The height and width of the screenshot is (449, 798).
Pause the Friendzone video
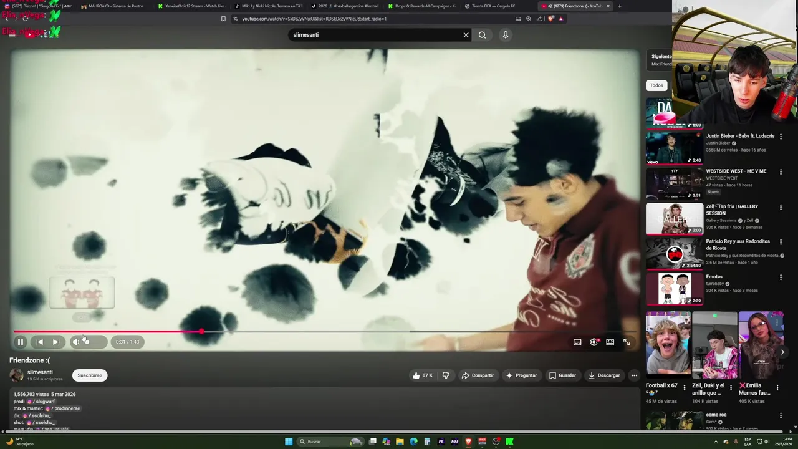pos(21,342)
